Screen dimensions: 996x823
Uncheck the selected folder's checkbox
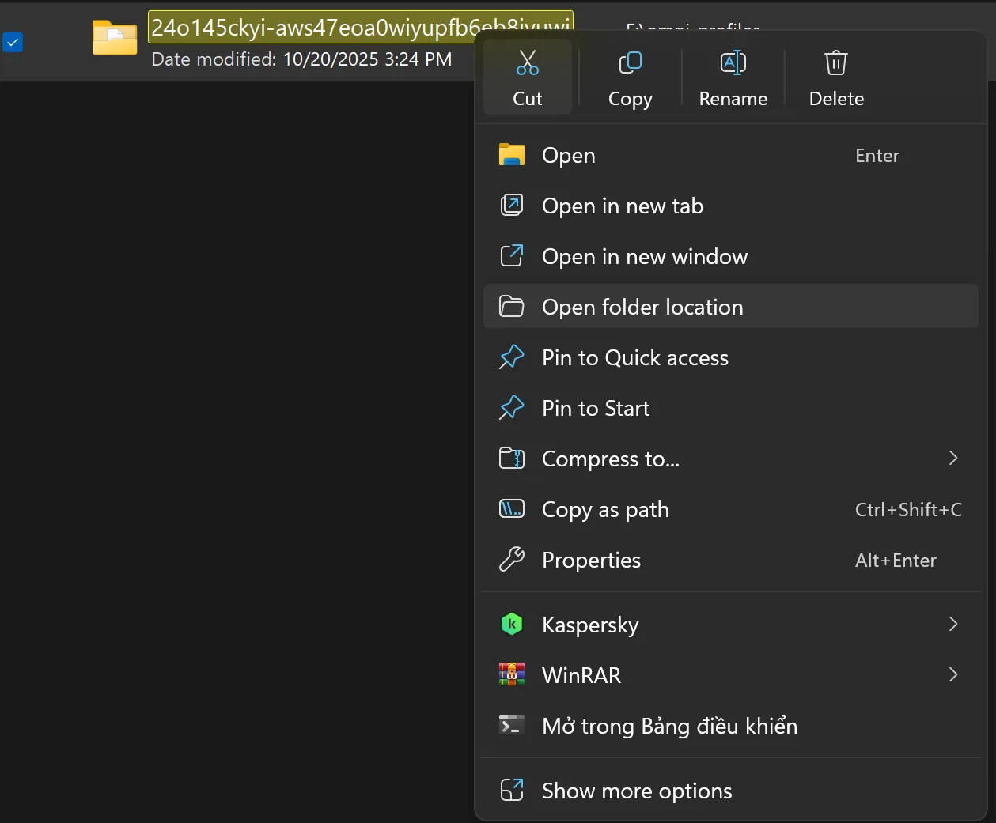pos(13,42)
